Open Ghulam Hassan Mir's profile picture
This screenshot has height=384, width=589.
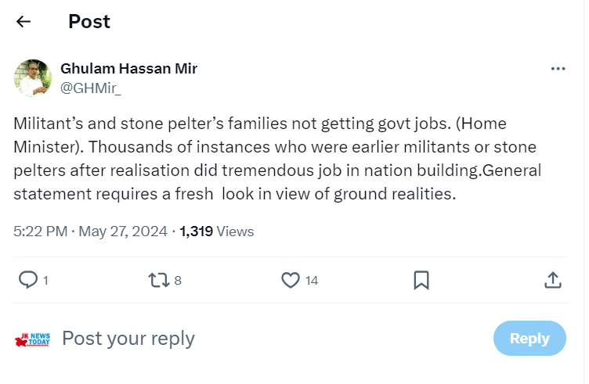pos(33,77)
